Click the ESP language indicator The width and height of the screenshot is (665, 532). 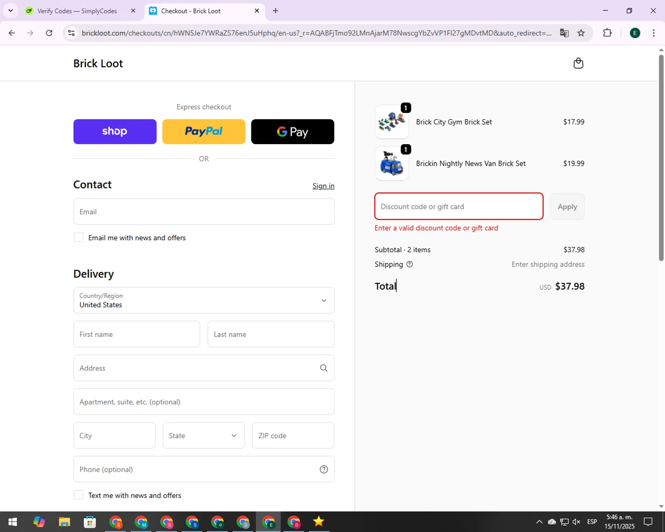592,522
